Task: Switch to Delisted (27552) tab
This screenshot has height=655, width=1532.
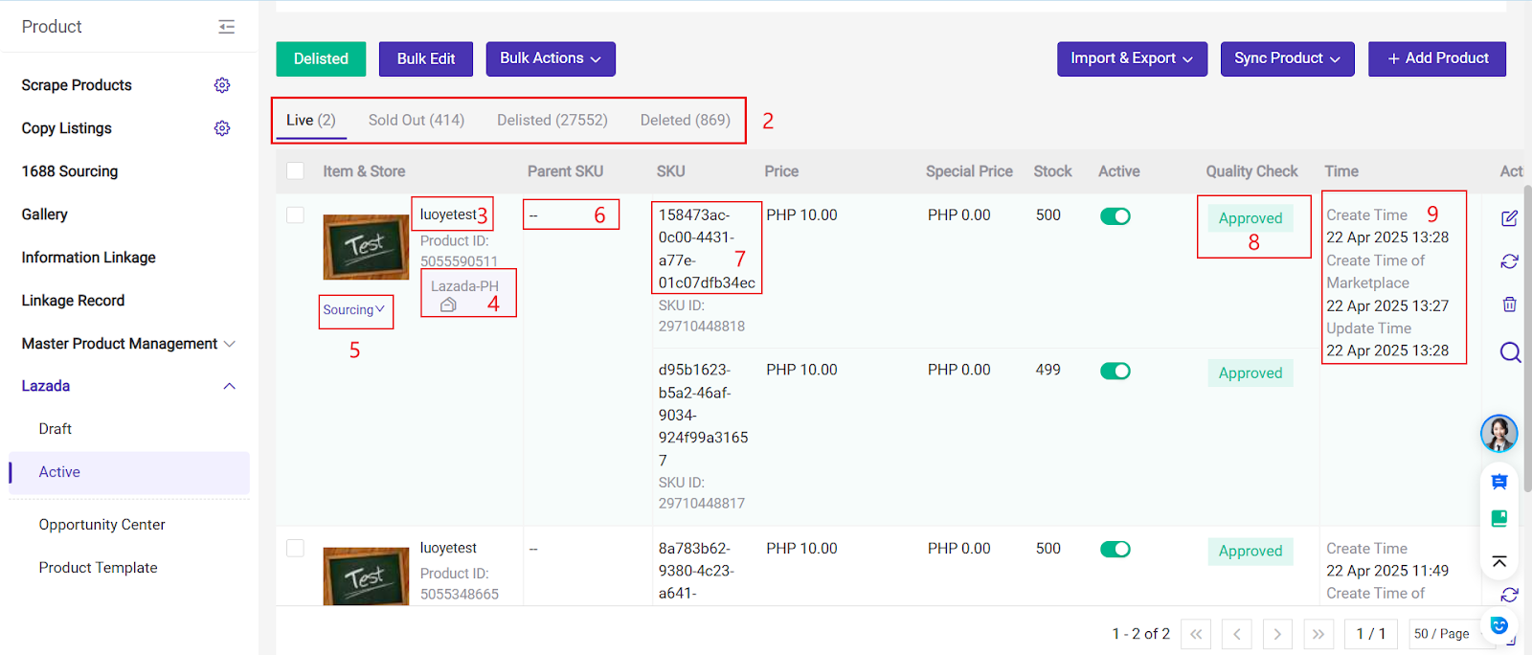Action: (x=552, y=121)
